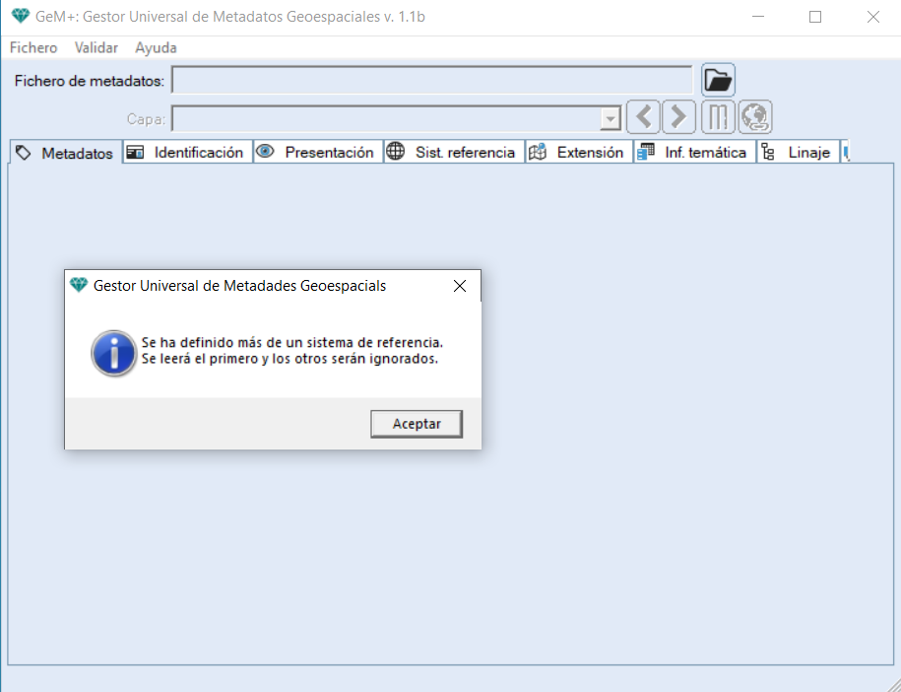The height and width of the screenshot is (692, 901).
Task: Click the diamond icon in the dialog title
Action: pyautogui.click(x=79, y=286)
